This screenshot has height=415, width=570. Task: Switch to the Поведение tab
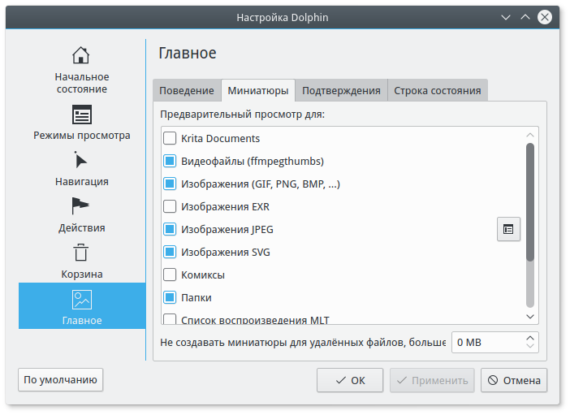187,91
